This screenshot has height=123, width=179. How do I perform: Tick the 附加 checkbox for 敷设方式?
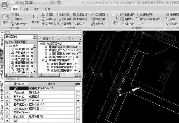pyautogui.click(x=78, y=96)
